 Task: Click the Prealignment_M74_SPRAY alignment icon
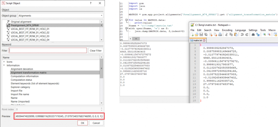pyautogui.click(x=8, y=25)
